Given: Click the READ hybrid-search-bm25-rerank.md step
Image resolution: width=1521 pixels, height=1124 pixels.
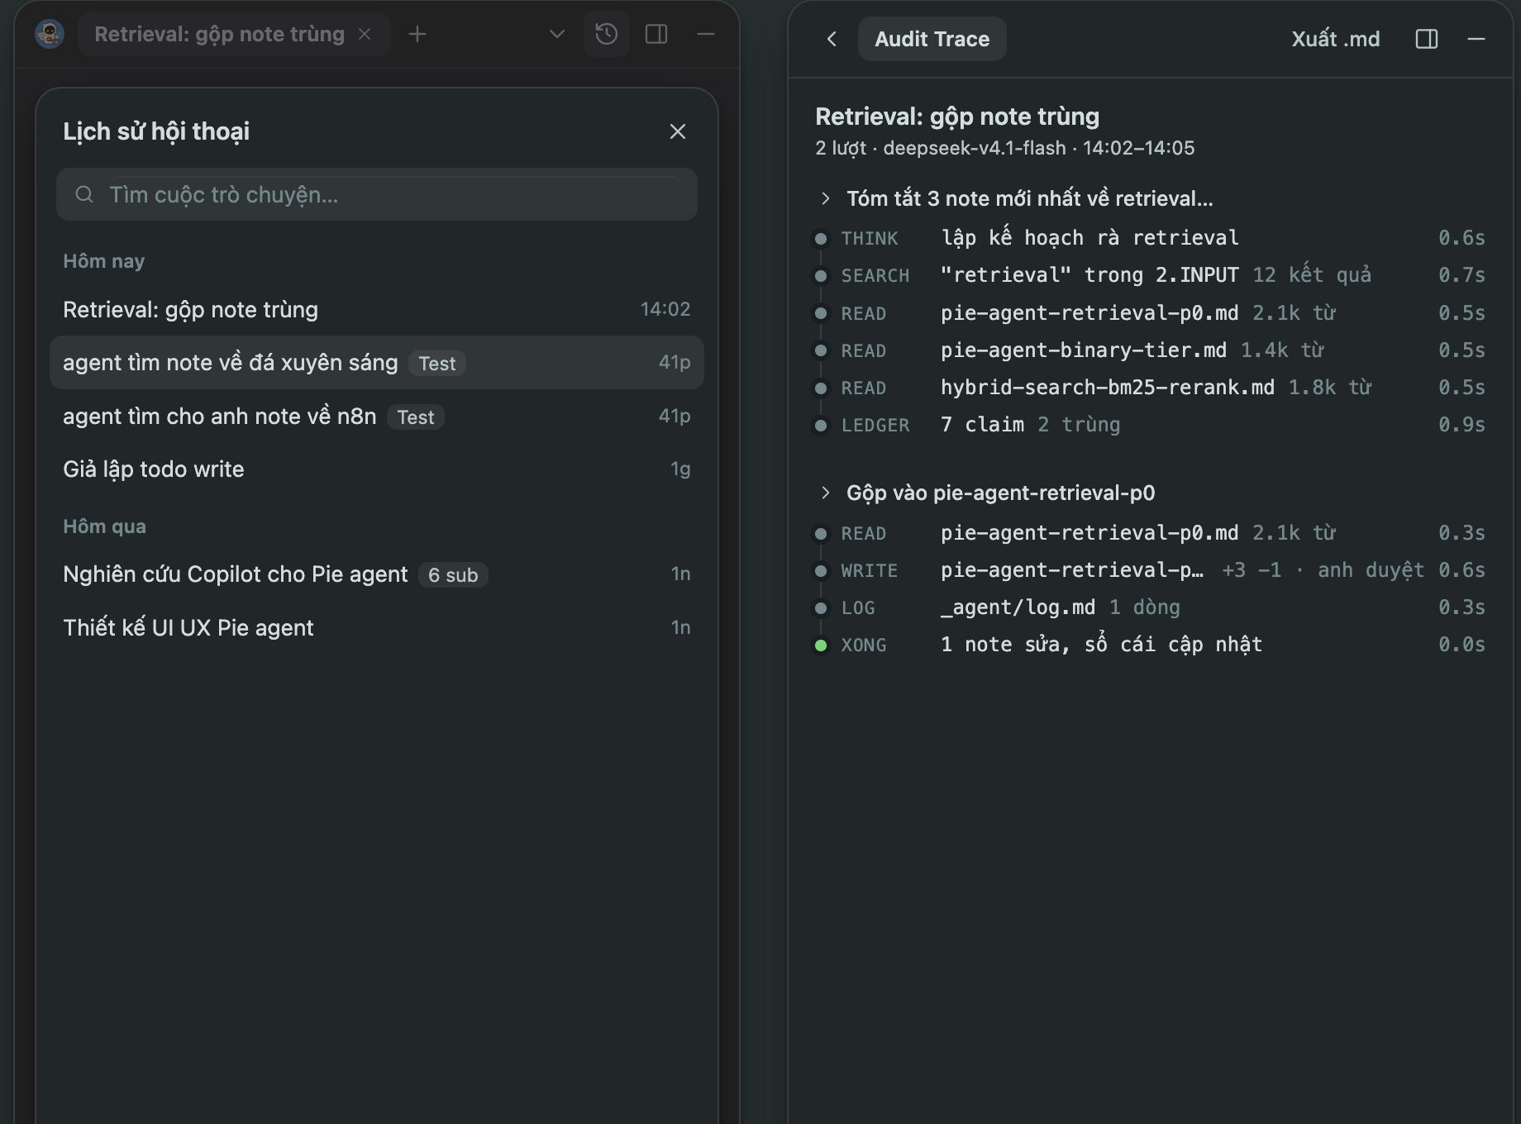Looking at the screenshot, I should pyautogui.click(x=1150, y=388).
